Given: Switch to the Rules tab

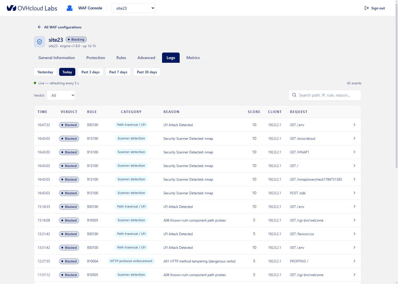Looking at the screenshot, I should coord(121,58).
